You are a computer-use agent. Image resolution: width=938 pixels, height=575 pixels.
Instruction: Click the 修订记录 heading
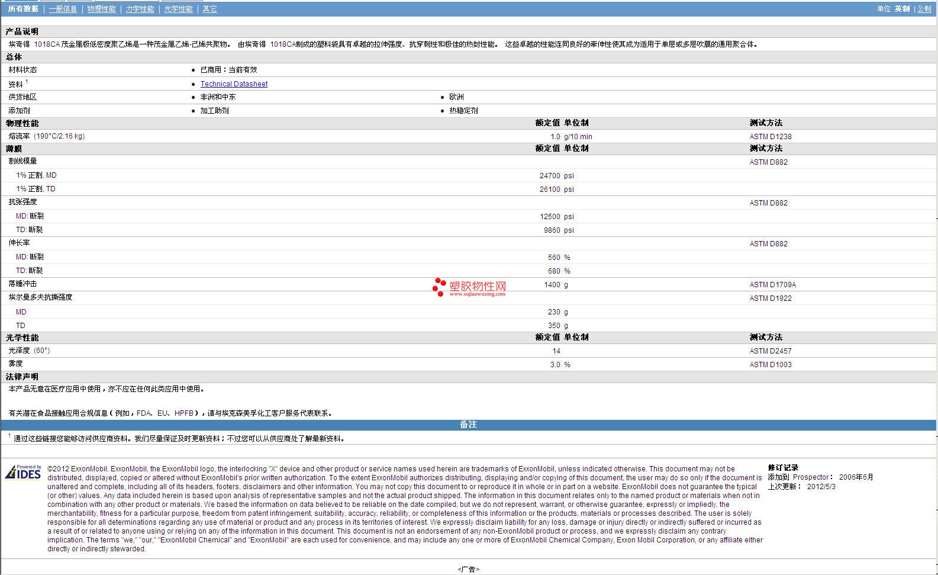click(x=783, y=468)
